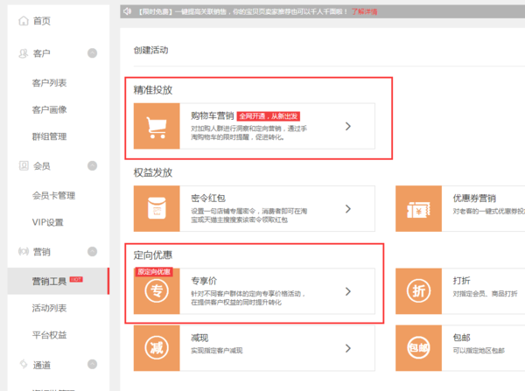This screenshot has width=525, height=391.
Task: Select 营销工具 in the sidebar
Action: [x=50, y=281]
